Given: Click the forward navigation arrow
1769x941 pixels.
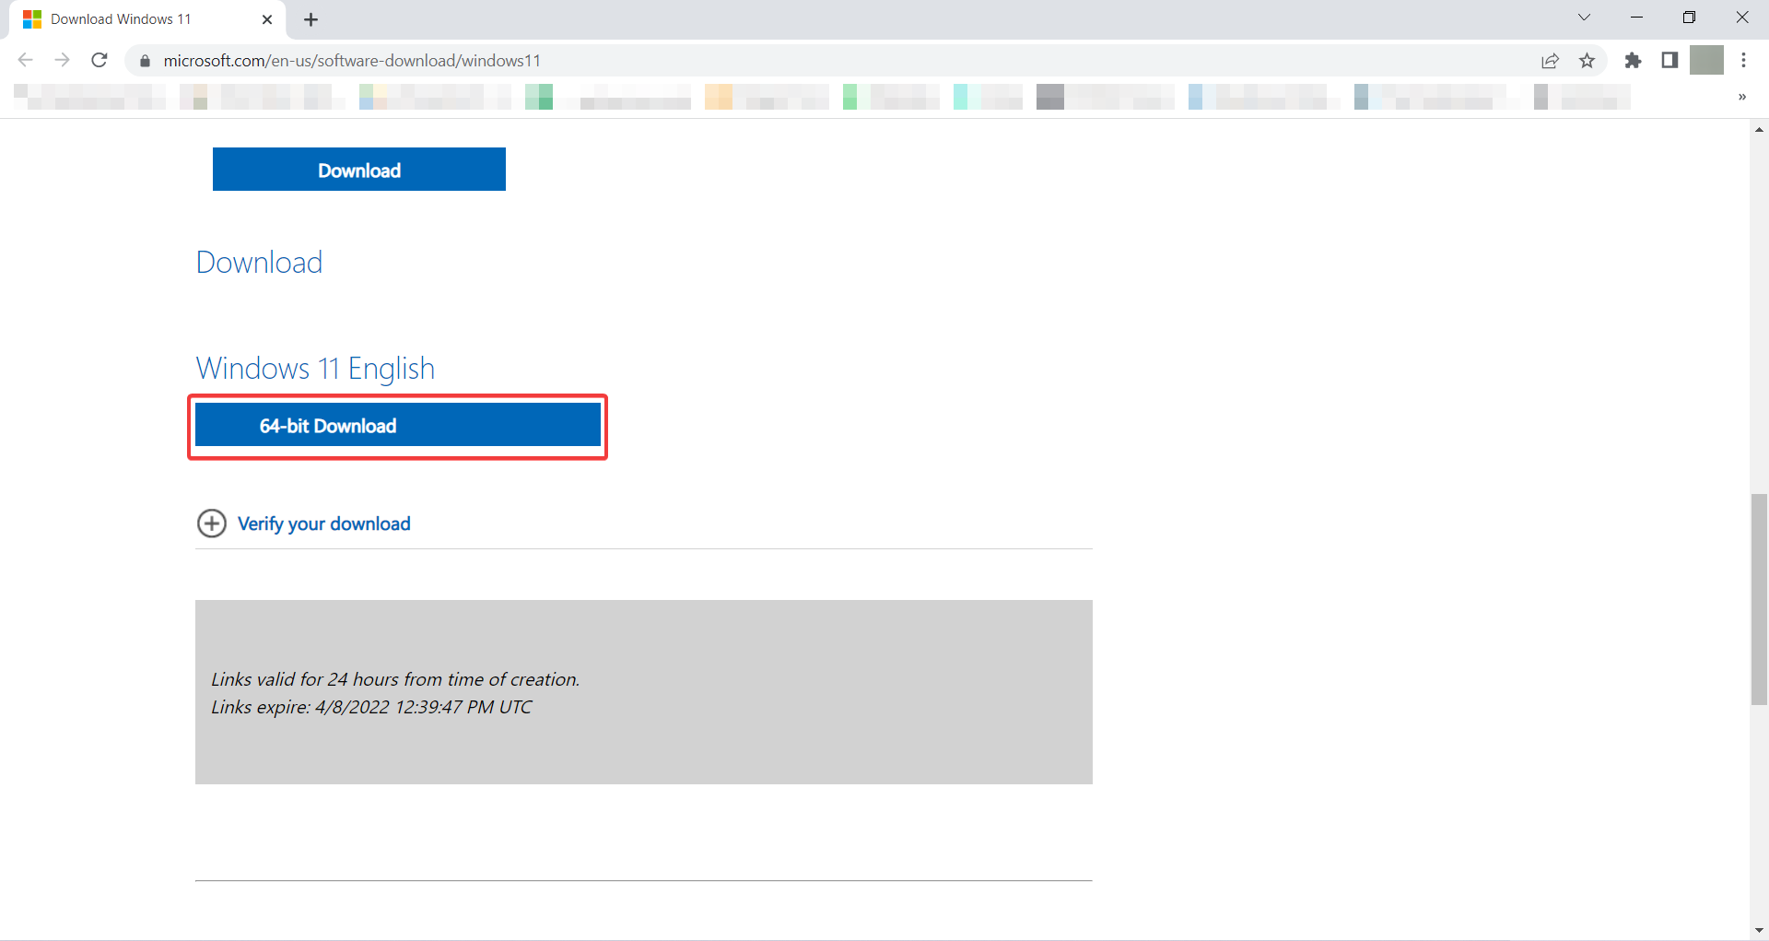Looking at the screenshot, I should pos(62,60).
